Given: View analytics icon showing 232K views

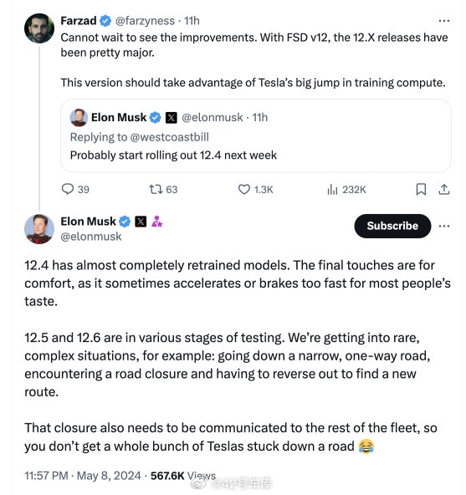Looking at the screenshot, I should [332, 189].
